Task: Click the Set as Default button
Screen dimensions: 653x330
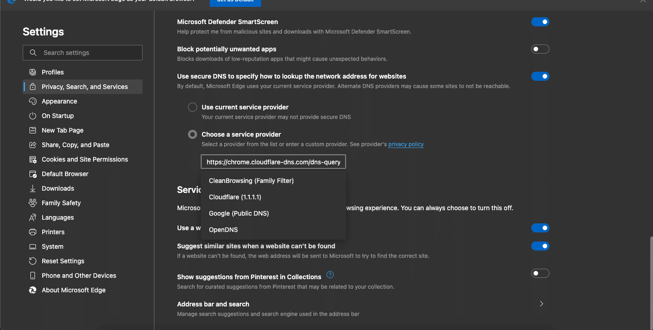Action: pyautogui.click(x=235, y=3)
